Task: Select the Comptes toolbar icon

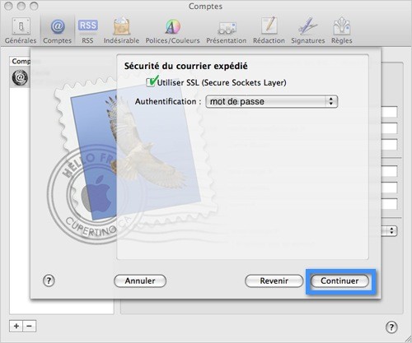Action: pos(57,30)
